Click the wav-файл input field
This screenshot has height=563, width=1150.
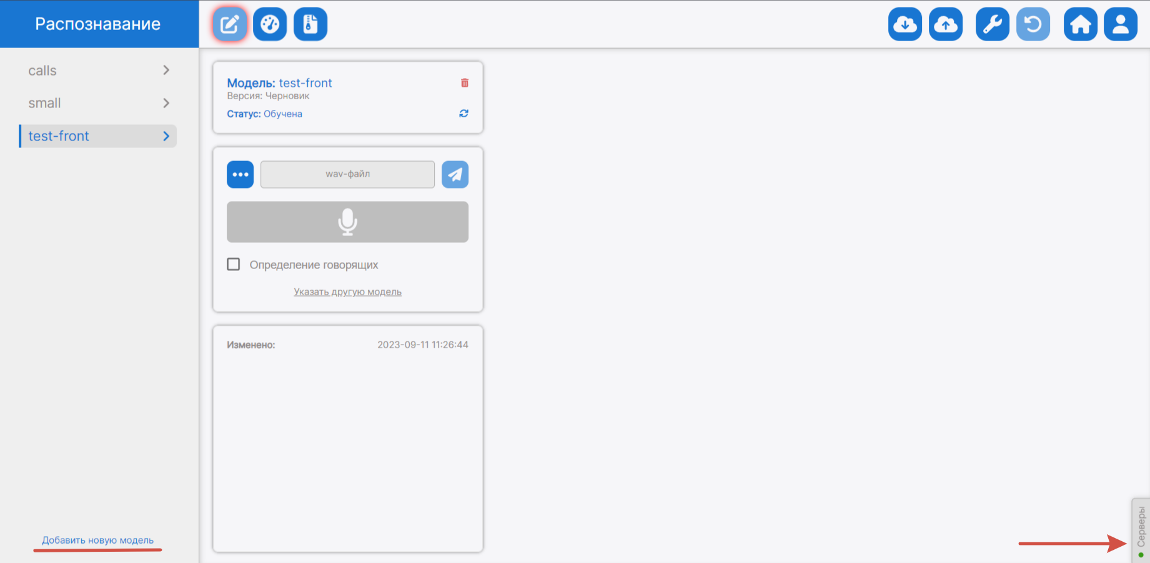[347, 174]
